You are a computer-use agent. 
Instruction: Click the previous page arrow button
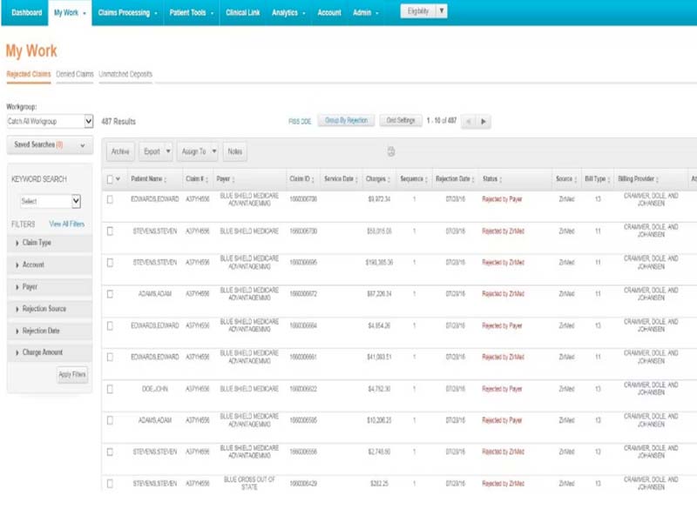point(469,122)
